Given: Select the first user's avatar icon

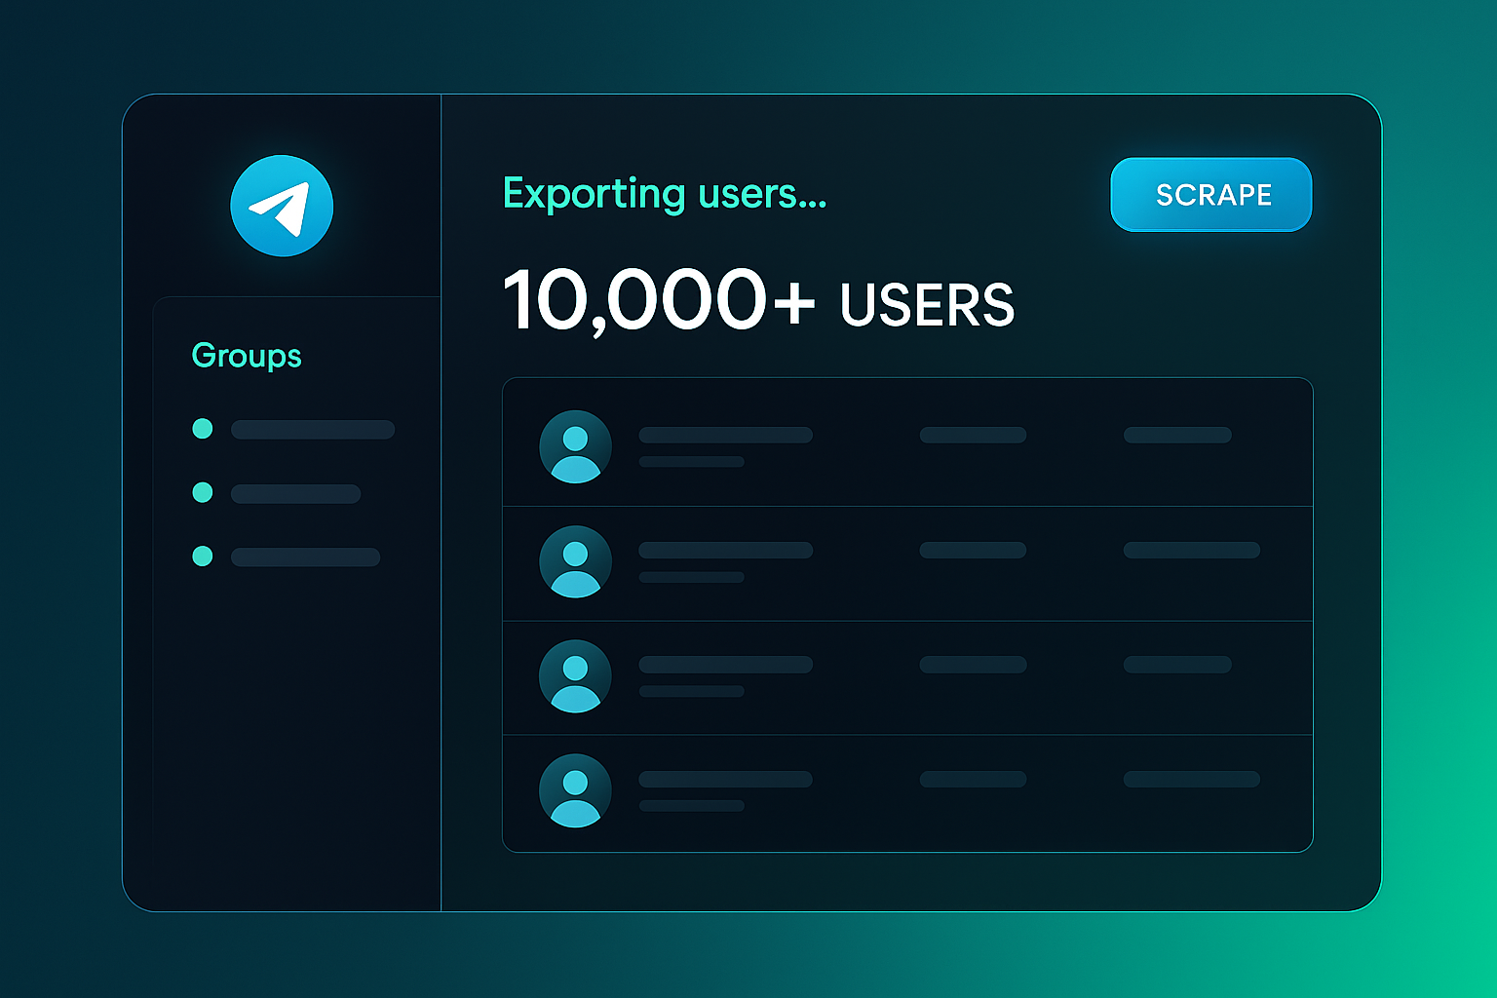Looking at the screenshot, I should point(575,446).
